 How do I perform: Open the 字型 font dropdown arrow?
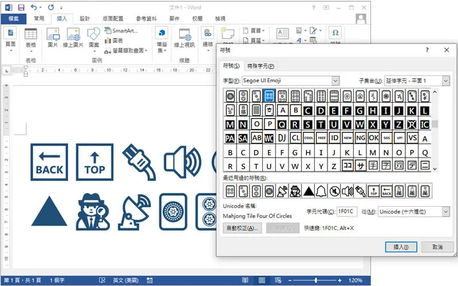335,80
